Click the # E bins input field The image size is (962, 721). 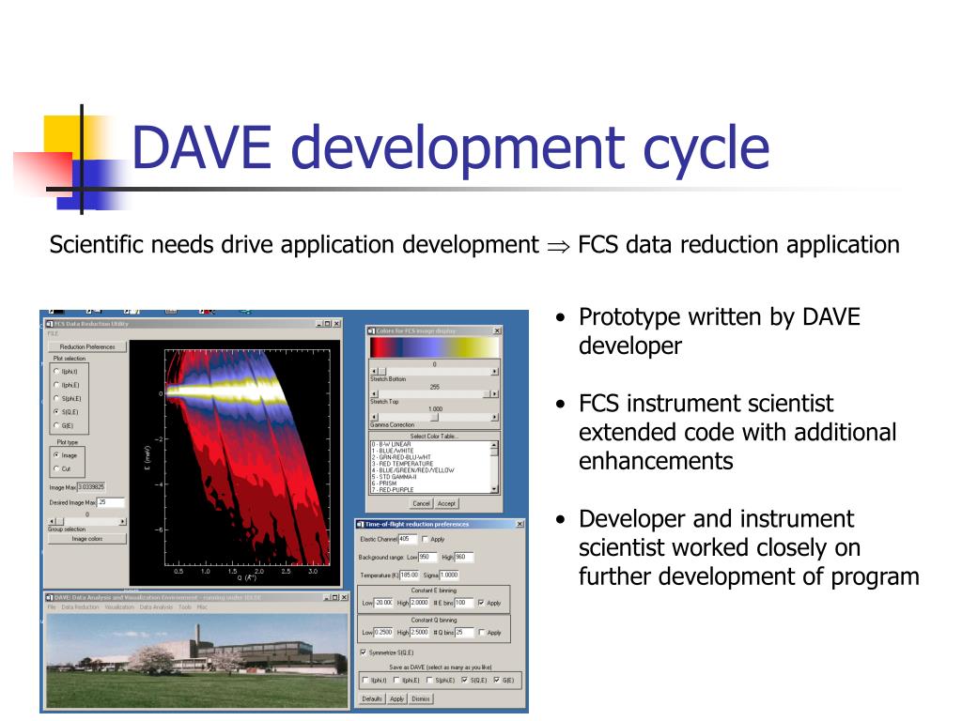[x=463, y=603]
